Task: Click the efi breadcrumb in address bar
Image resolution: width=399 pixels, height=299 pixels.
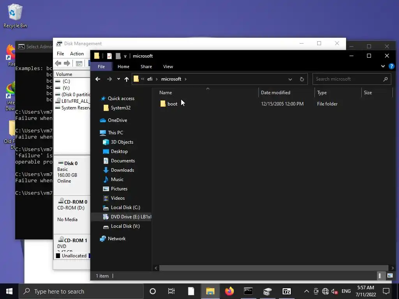Action: point(150,79)
